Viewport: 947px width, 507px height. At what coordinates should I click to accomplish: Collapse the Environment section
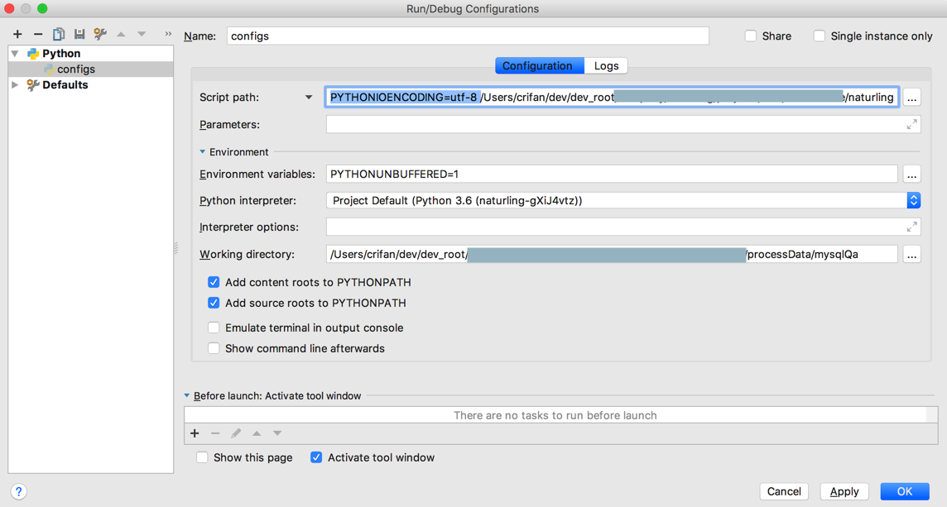click(203, 152)
